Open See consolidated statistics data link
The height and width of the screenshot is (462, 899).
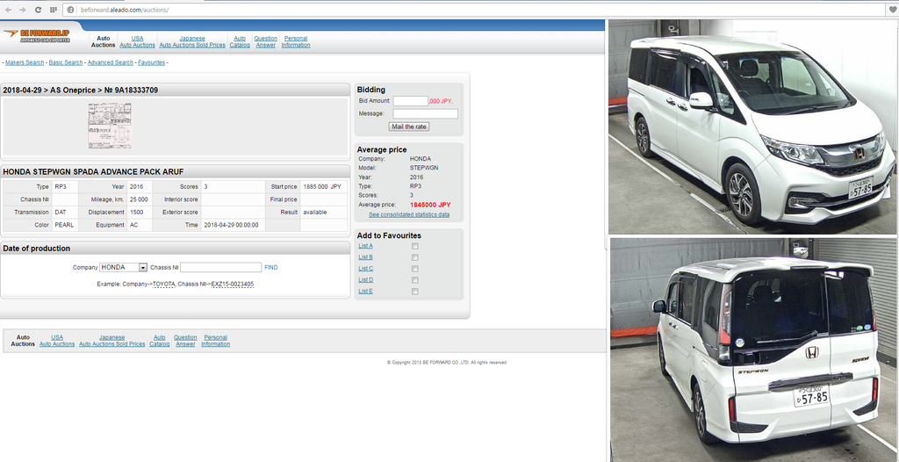click(x=408, y=214)
